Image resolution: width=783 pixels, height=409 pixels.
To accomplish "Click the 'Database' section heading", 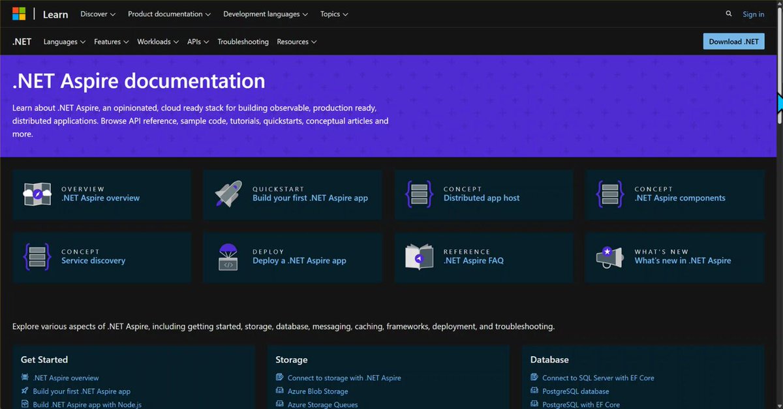I will [549, 359].
